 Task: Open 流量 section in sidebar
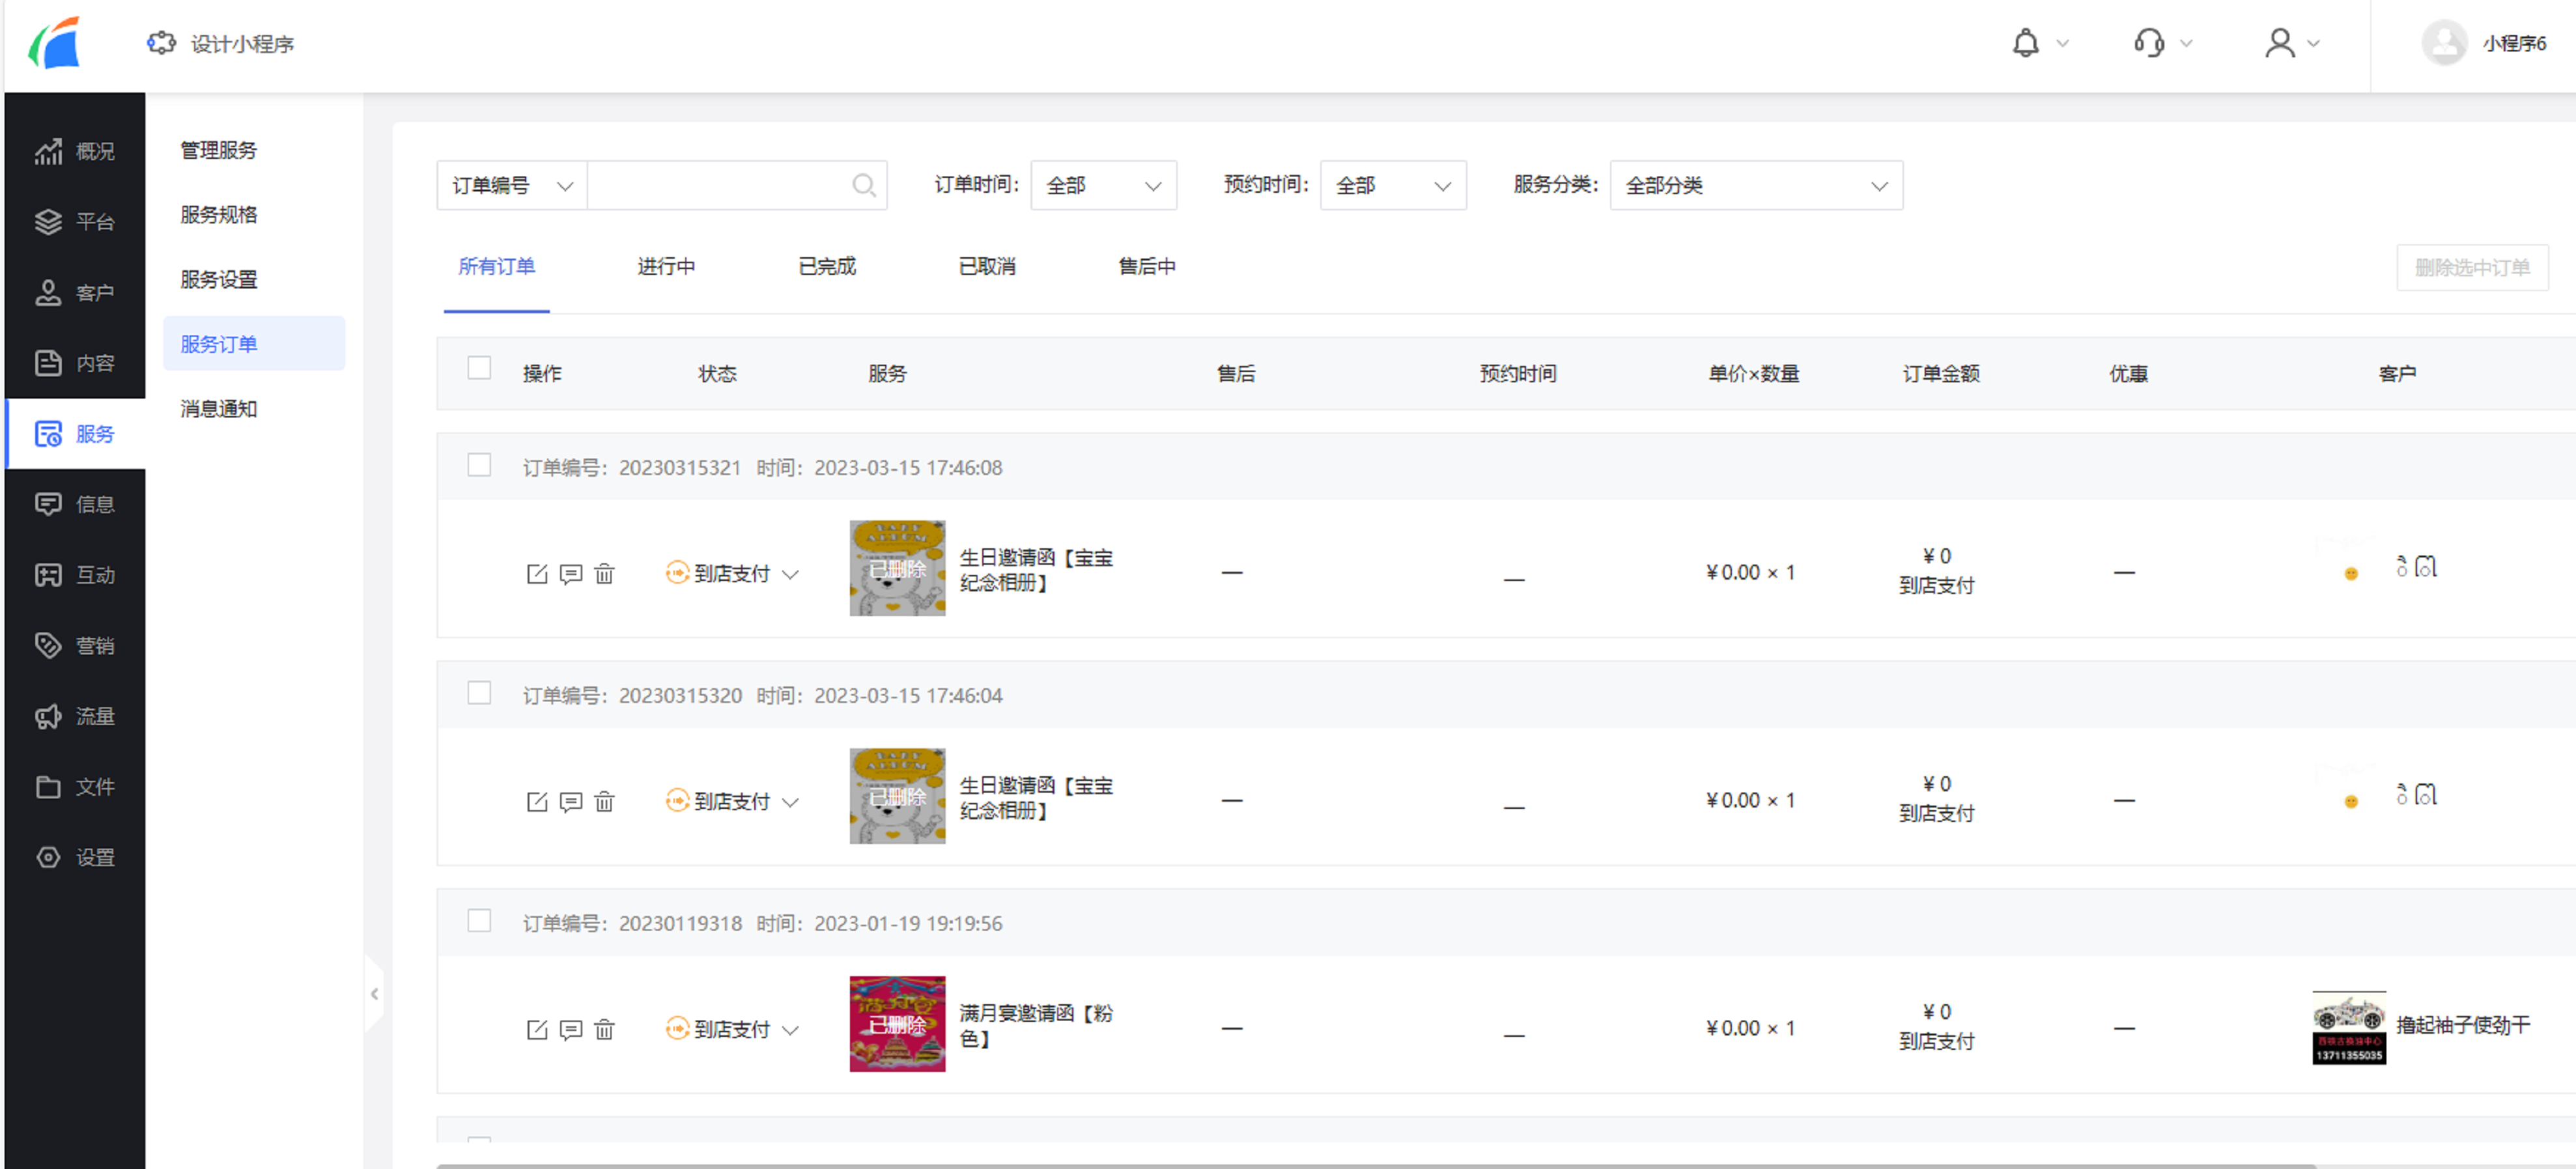tap(75, 716)
